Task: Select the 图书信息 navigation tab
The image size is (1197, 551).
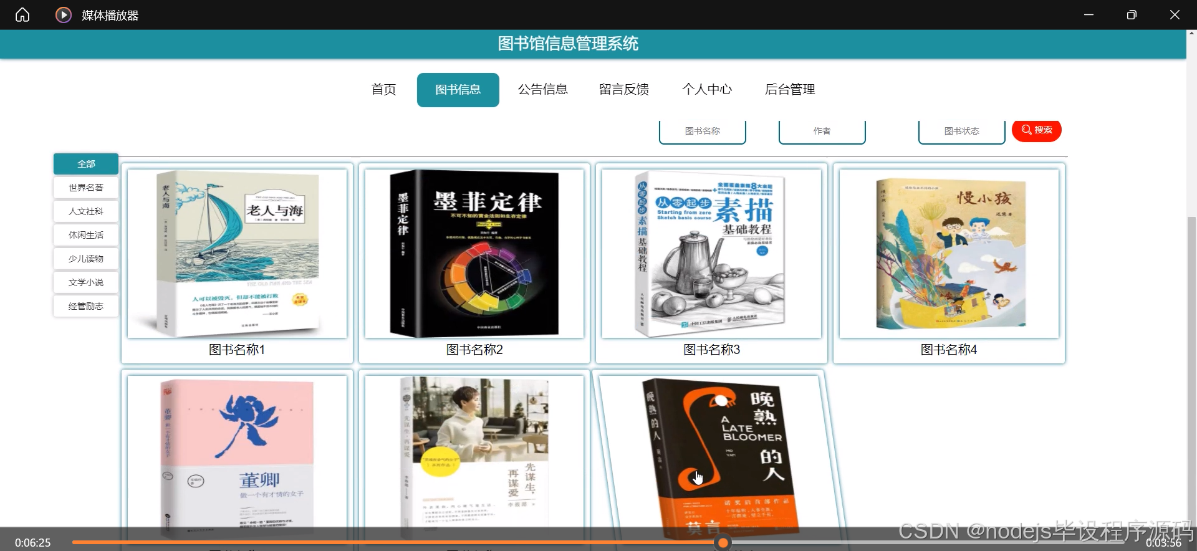Action: tap(458, 90)
